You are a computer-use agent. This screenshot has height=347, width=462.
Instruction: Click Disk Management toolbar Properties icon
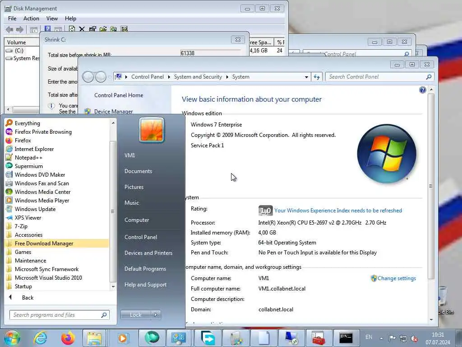92,29
